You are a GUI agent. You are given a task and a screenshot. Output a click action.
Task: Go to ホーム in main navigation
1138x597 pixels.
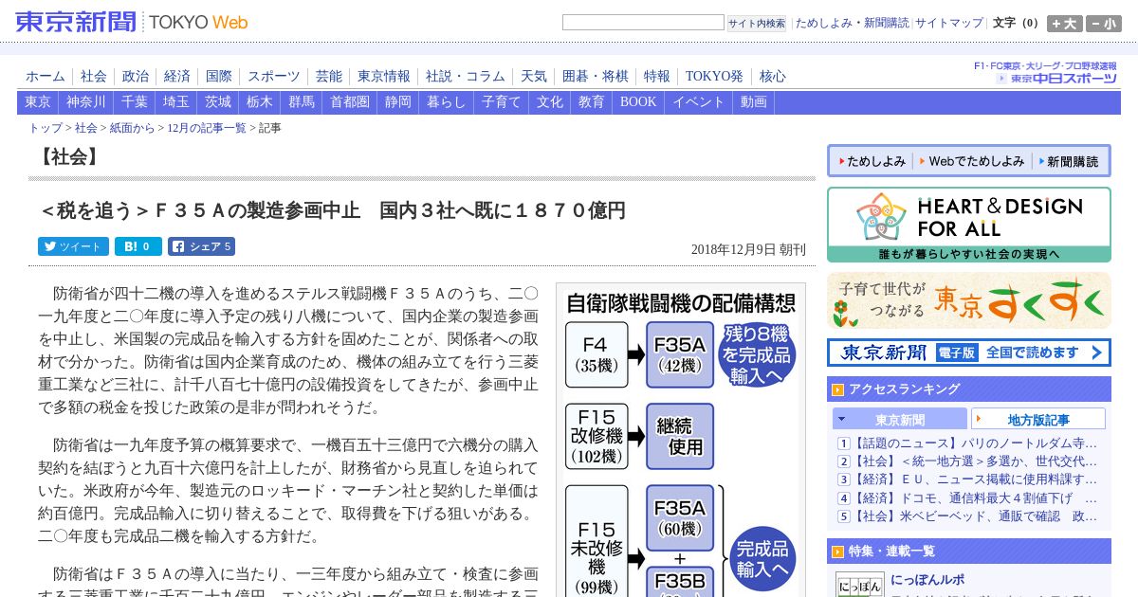[x=46, y=77]
